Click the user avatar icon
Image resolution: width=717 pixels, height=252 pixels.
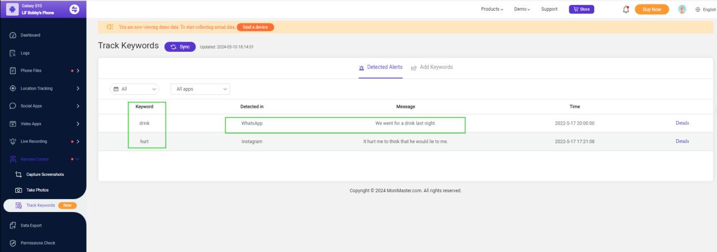point(683,8)
